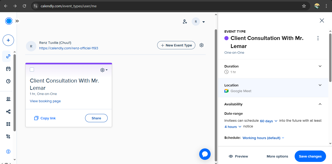
Task: Open event type three-dot menu
Action: [318, 38]
